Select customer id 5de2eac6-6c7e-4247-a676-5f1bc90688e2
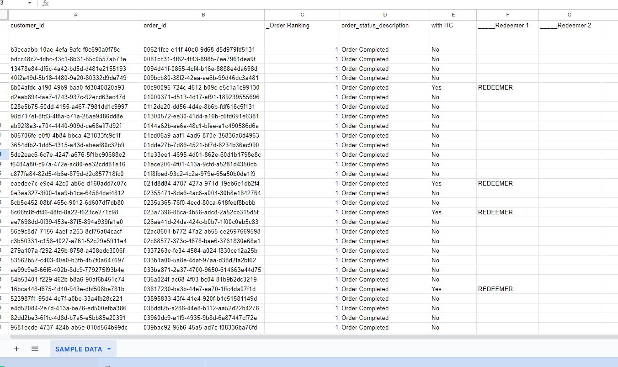 coord(75,154)
